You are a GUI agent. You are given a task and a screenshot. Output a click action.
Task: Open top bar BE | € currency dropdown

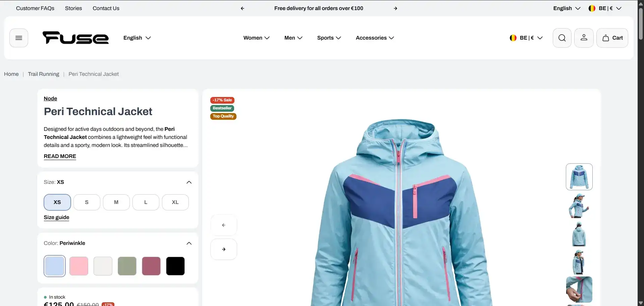pyautogui.click(x=605, y=8)
